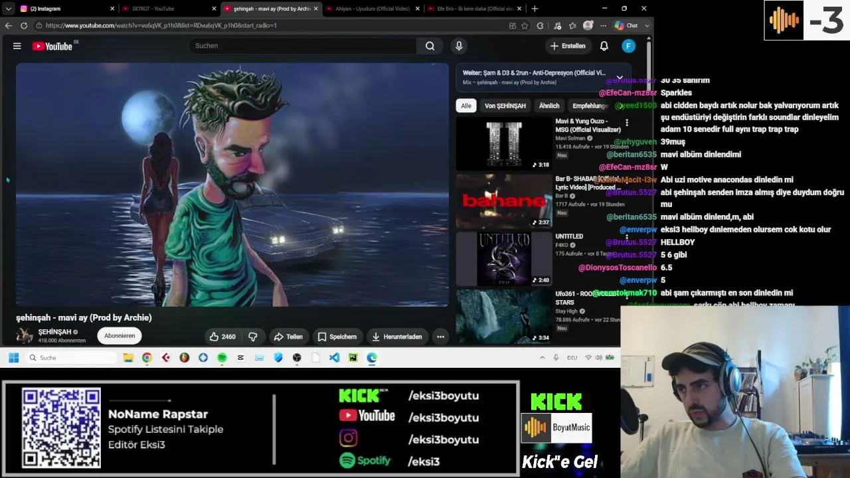Open the Ufo361 waterfall video thumbnail
Screen dimensions: 850x478
pyautogui.click(x=504, y=317)
